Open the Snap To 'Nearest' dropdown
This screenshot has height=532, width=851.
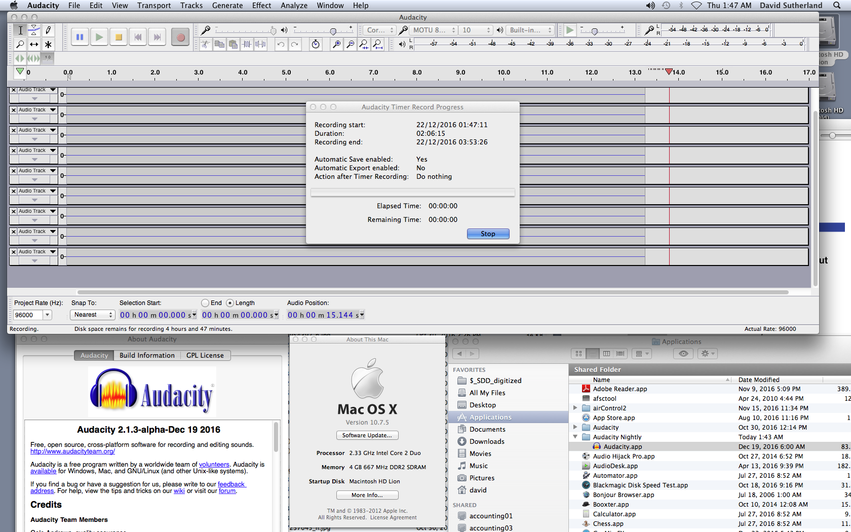[93, 315]
